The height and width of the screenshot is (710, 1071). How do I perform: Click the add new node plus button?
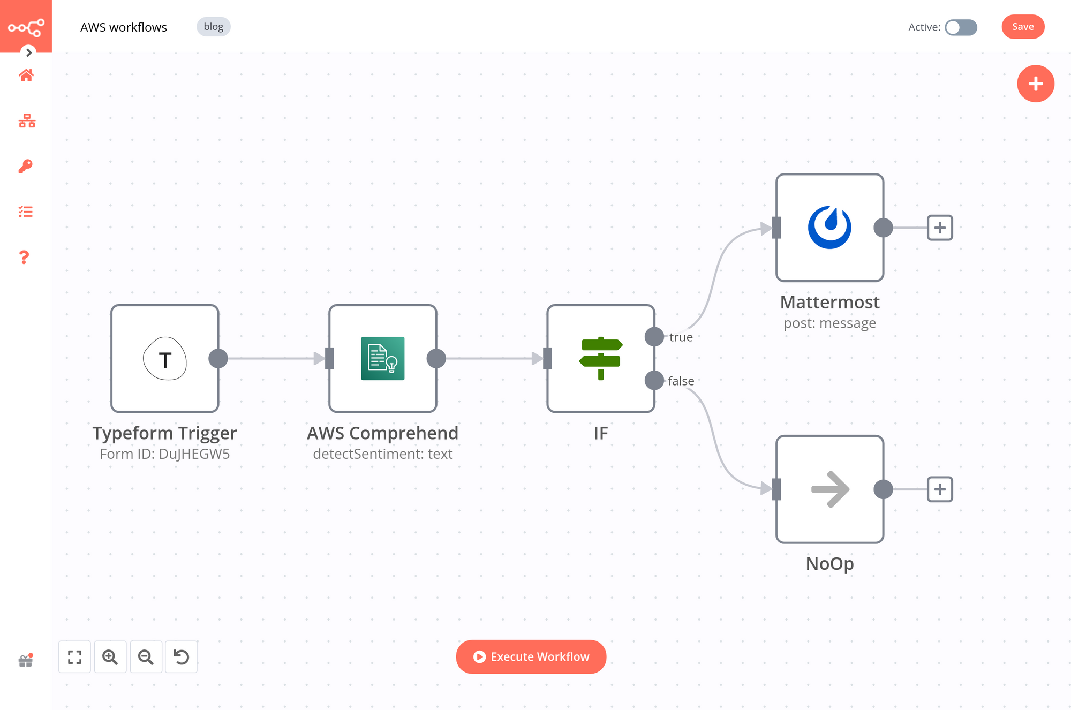point(1035,83)
